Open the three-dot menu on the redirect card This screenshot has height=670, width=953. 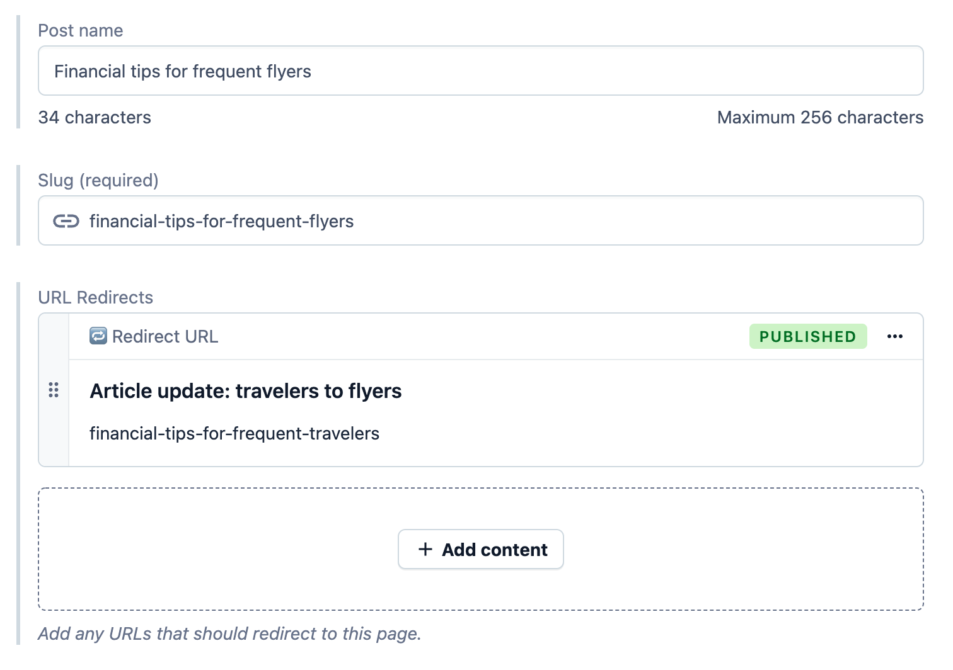tap(894, 336)
